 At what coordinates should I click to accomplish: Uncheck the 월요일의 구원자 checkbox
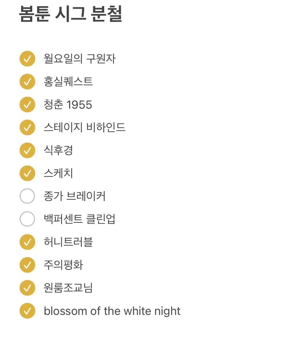coord(27,59)
